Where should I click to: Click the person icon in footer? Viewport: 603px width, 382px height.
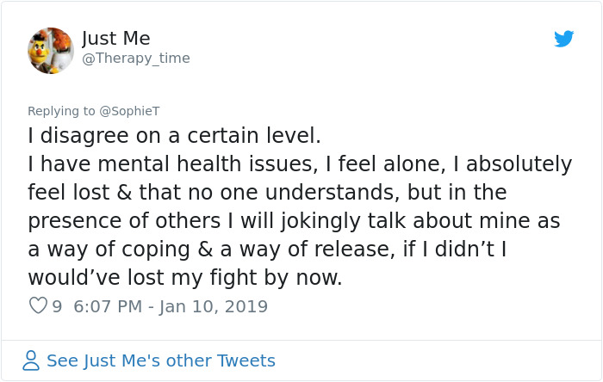[31, 360]
